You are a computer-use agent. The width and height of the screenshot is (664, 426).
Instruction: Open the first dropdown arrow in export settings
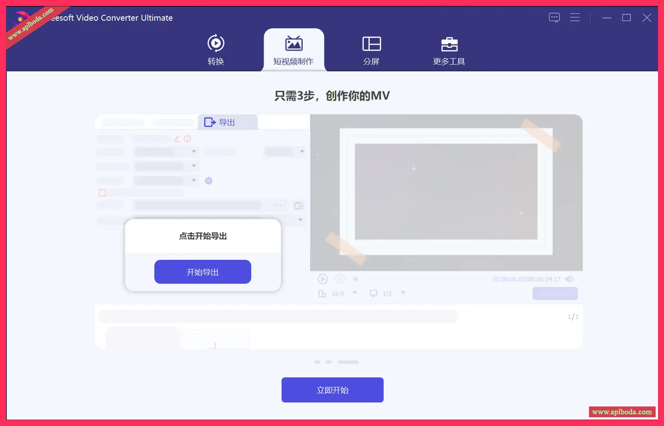pyautogui.click(x=194, y=151)
